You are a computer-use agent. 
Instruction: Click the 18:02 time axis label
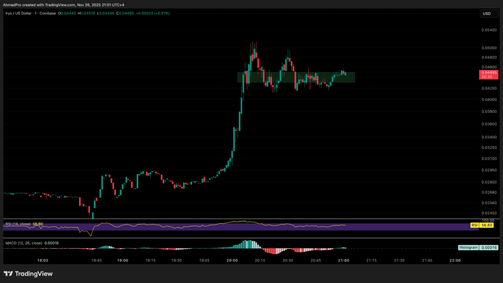point(42,260)
